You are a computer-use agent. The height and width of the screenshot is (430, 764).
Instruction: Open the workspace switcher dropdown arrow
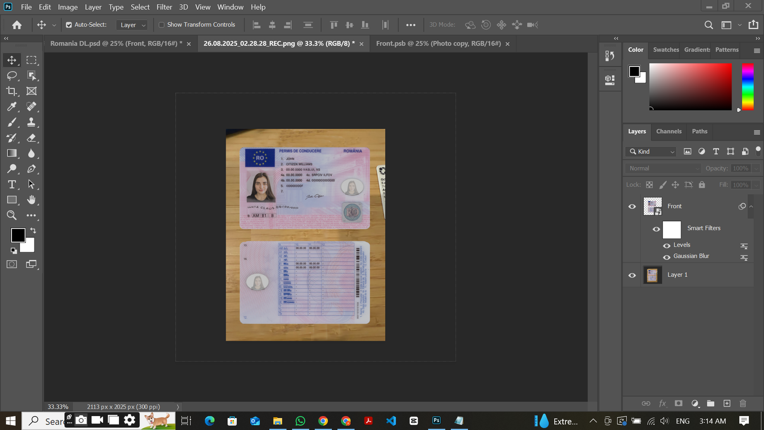pos(740,25)
